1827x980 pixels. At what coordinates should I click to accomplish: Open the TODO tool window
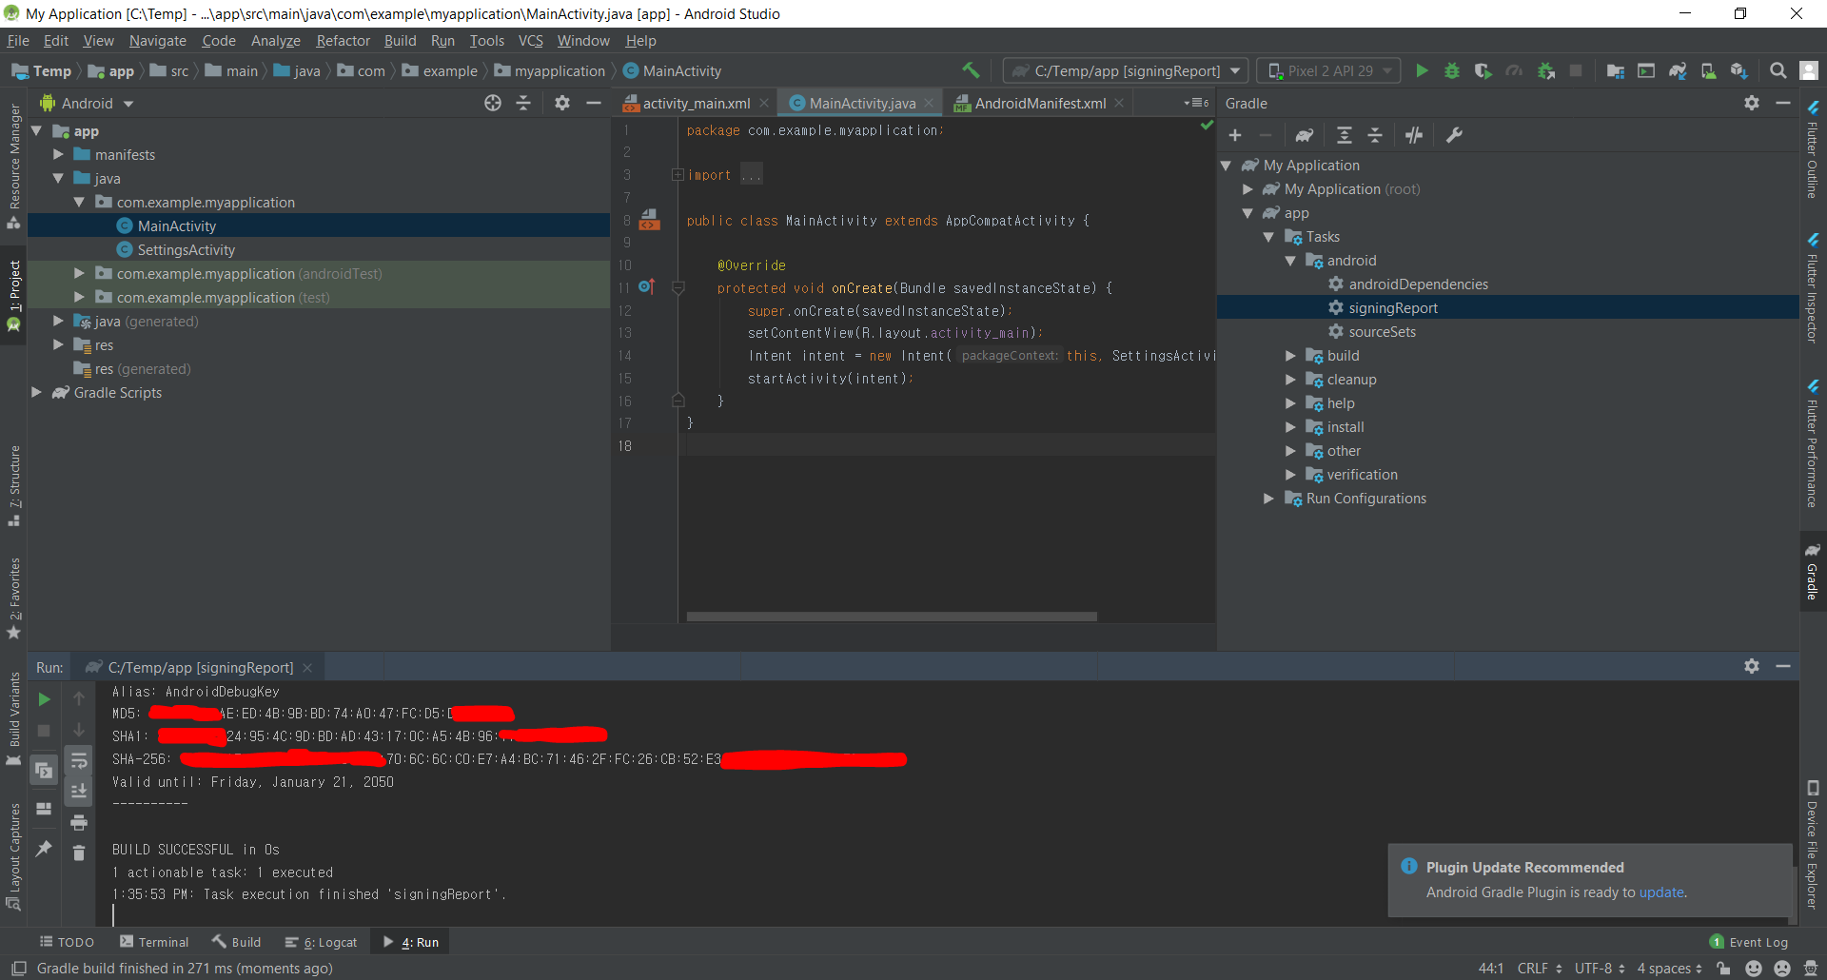click(67, 942)
